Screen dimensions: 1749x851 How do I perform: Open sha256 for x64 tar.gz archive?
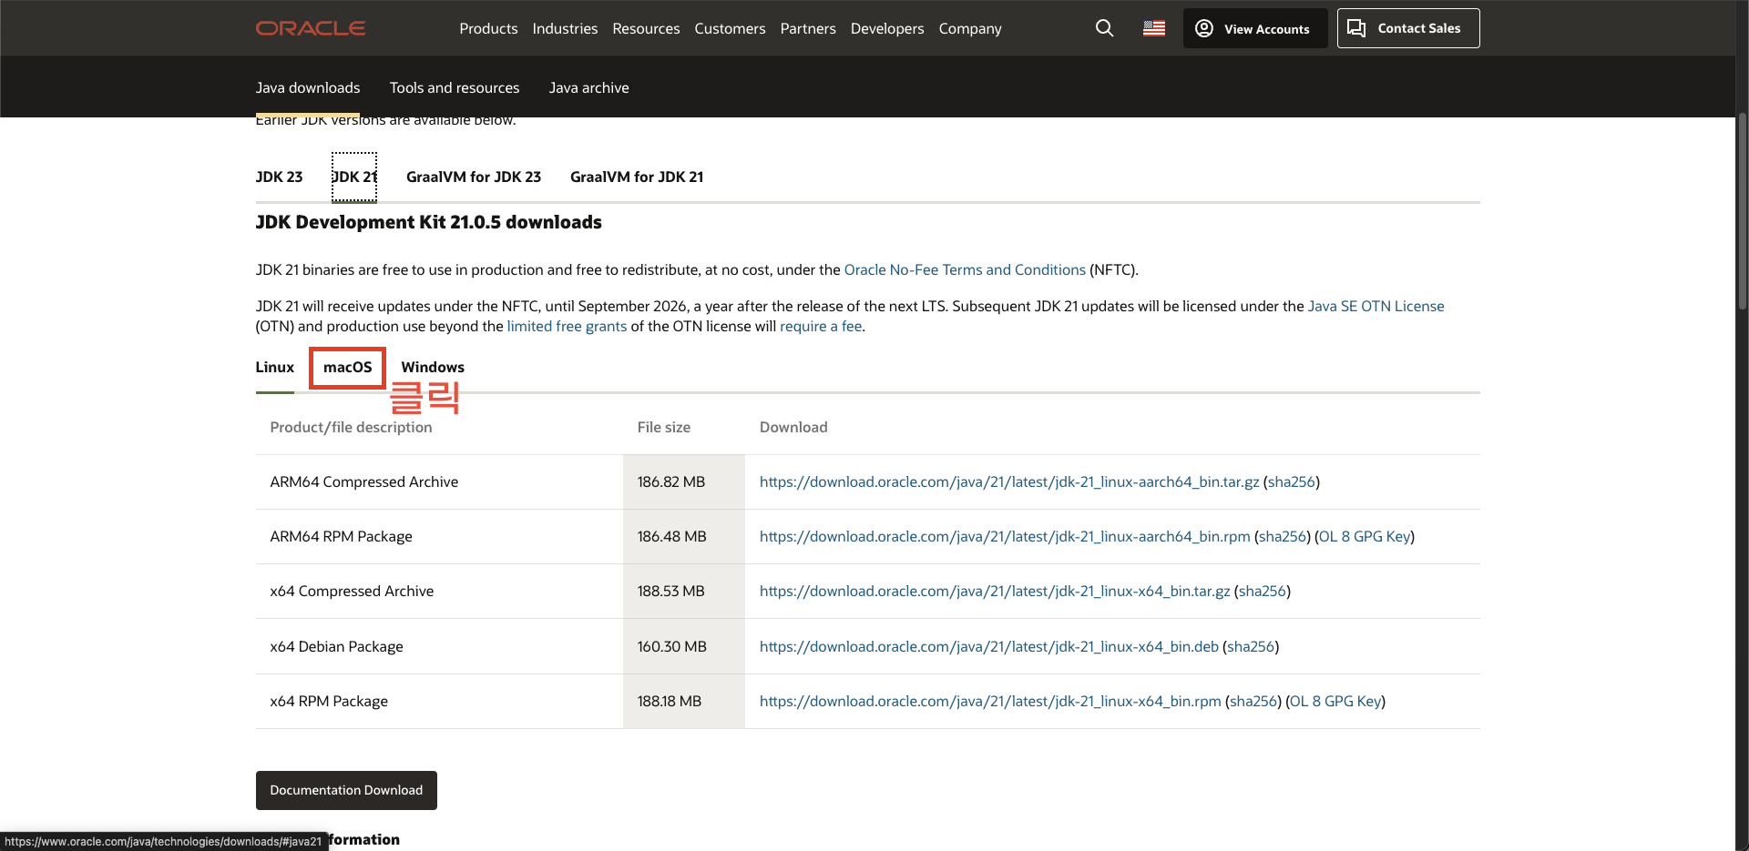click(x=1263, y=591)
